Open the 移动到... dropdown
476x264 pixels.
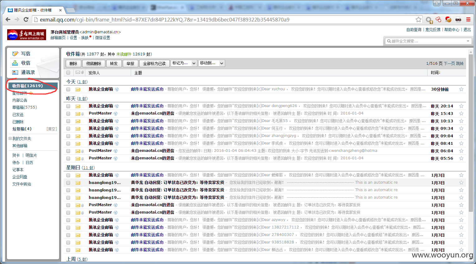(x=212, y=63)
